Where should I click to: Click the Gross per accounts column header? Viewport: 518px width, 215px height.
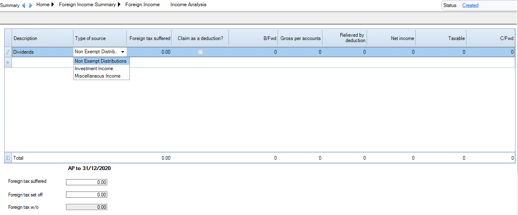[300, 38]
